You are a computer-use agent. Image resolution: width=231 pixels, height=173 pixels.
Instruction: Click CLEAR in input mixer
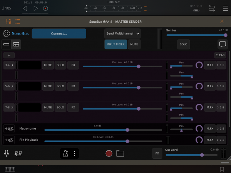(x=220, y=55)
